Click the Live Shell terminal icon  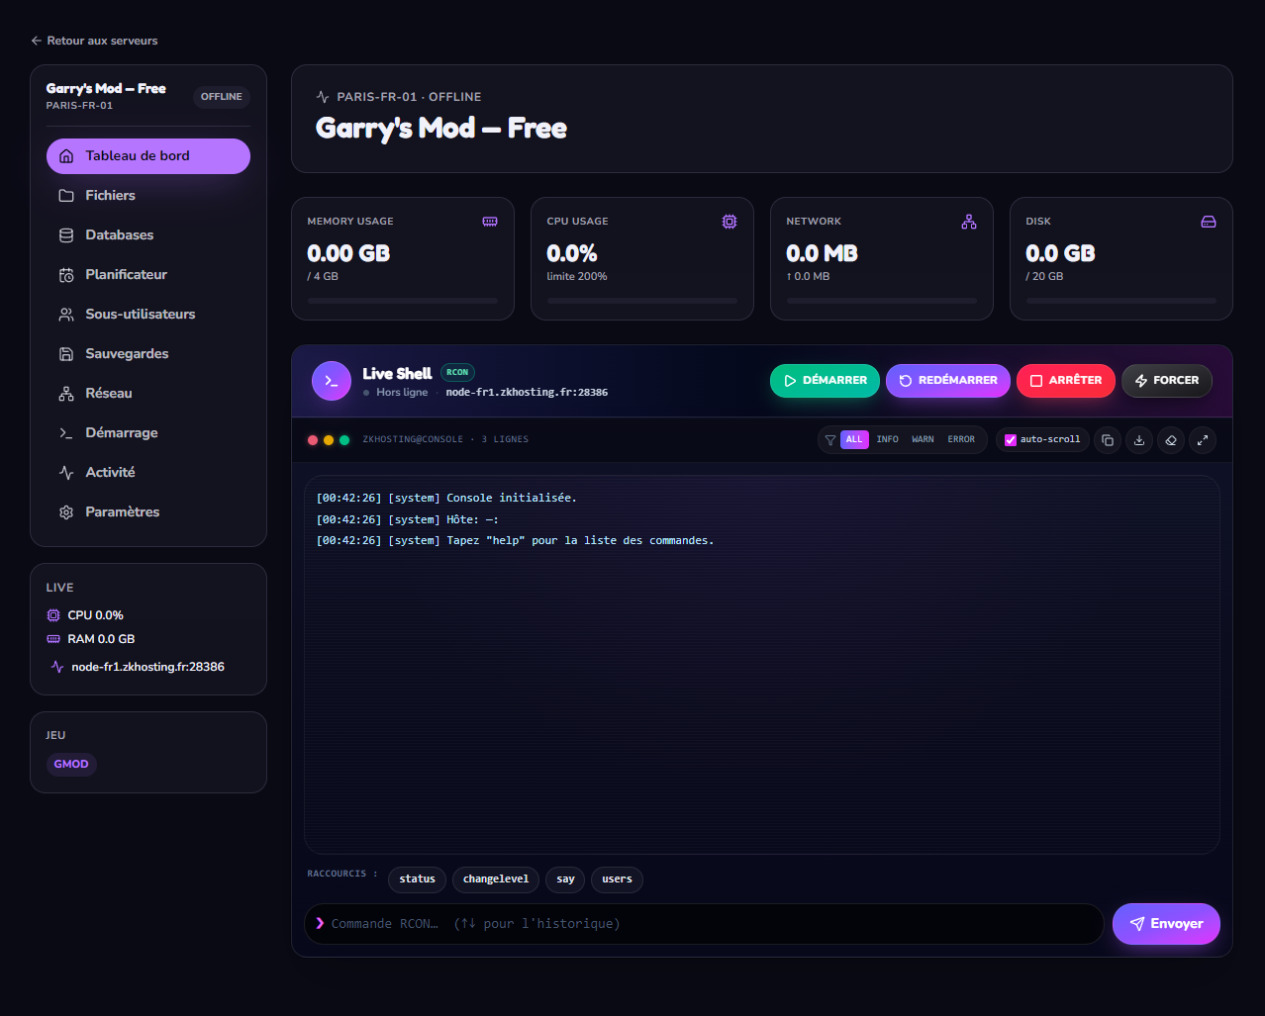click(332, 381)
